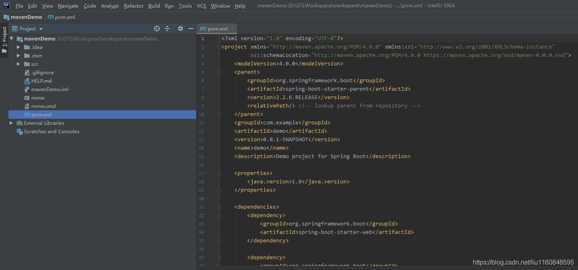This screenshot has height=270, width=578.
Task: Open the VCS menu
Action: 201,6
